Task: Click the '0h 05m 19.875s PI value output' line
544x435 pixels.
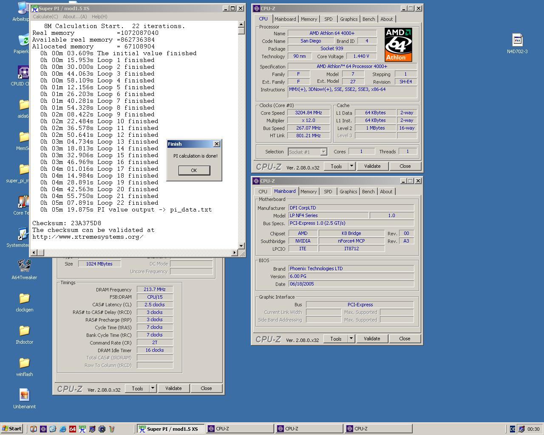Action: click(x=126, y=209)
